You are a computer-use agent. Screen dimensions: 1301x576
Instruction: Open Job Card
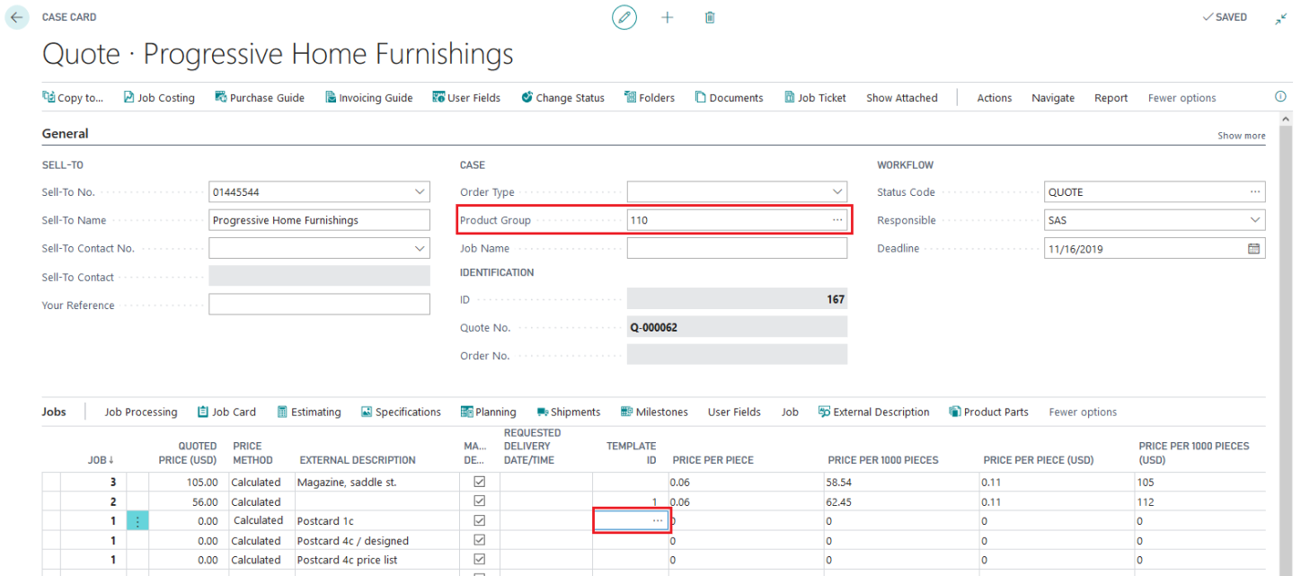[226, 412]
